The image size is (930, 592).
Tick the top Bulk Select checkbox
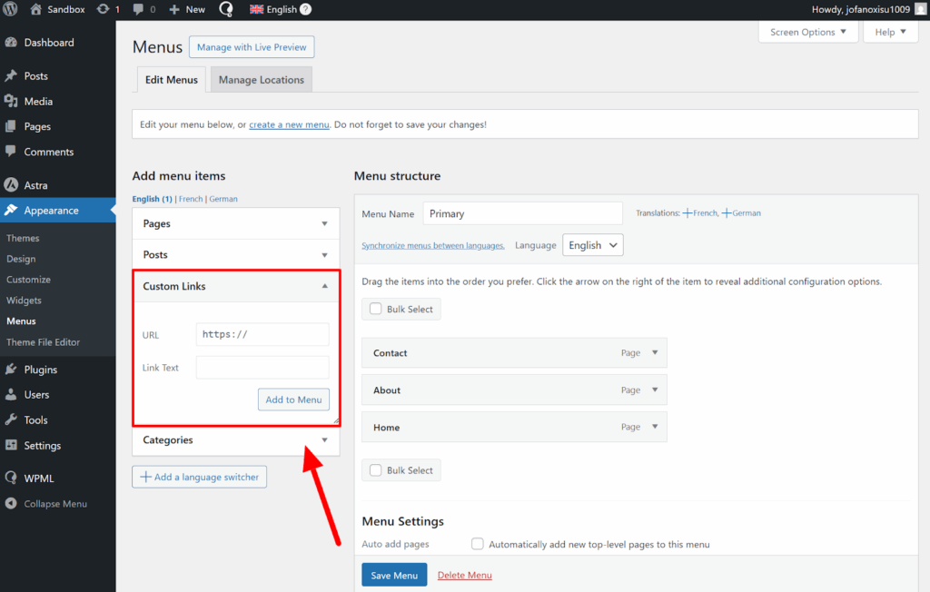click(376, 309)
